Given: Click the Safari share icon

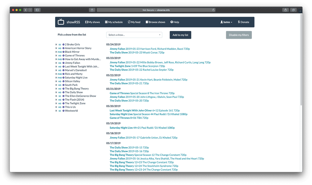Looking at the screenshot, I should 285,10.
